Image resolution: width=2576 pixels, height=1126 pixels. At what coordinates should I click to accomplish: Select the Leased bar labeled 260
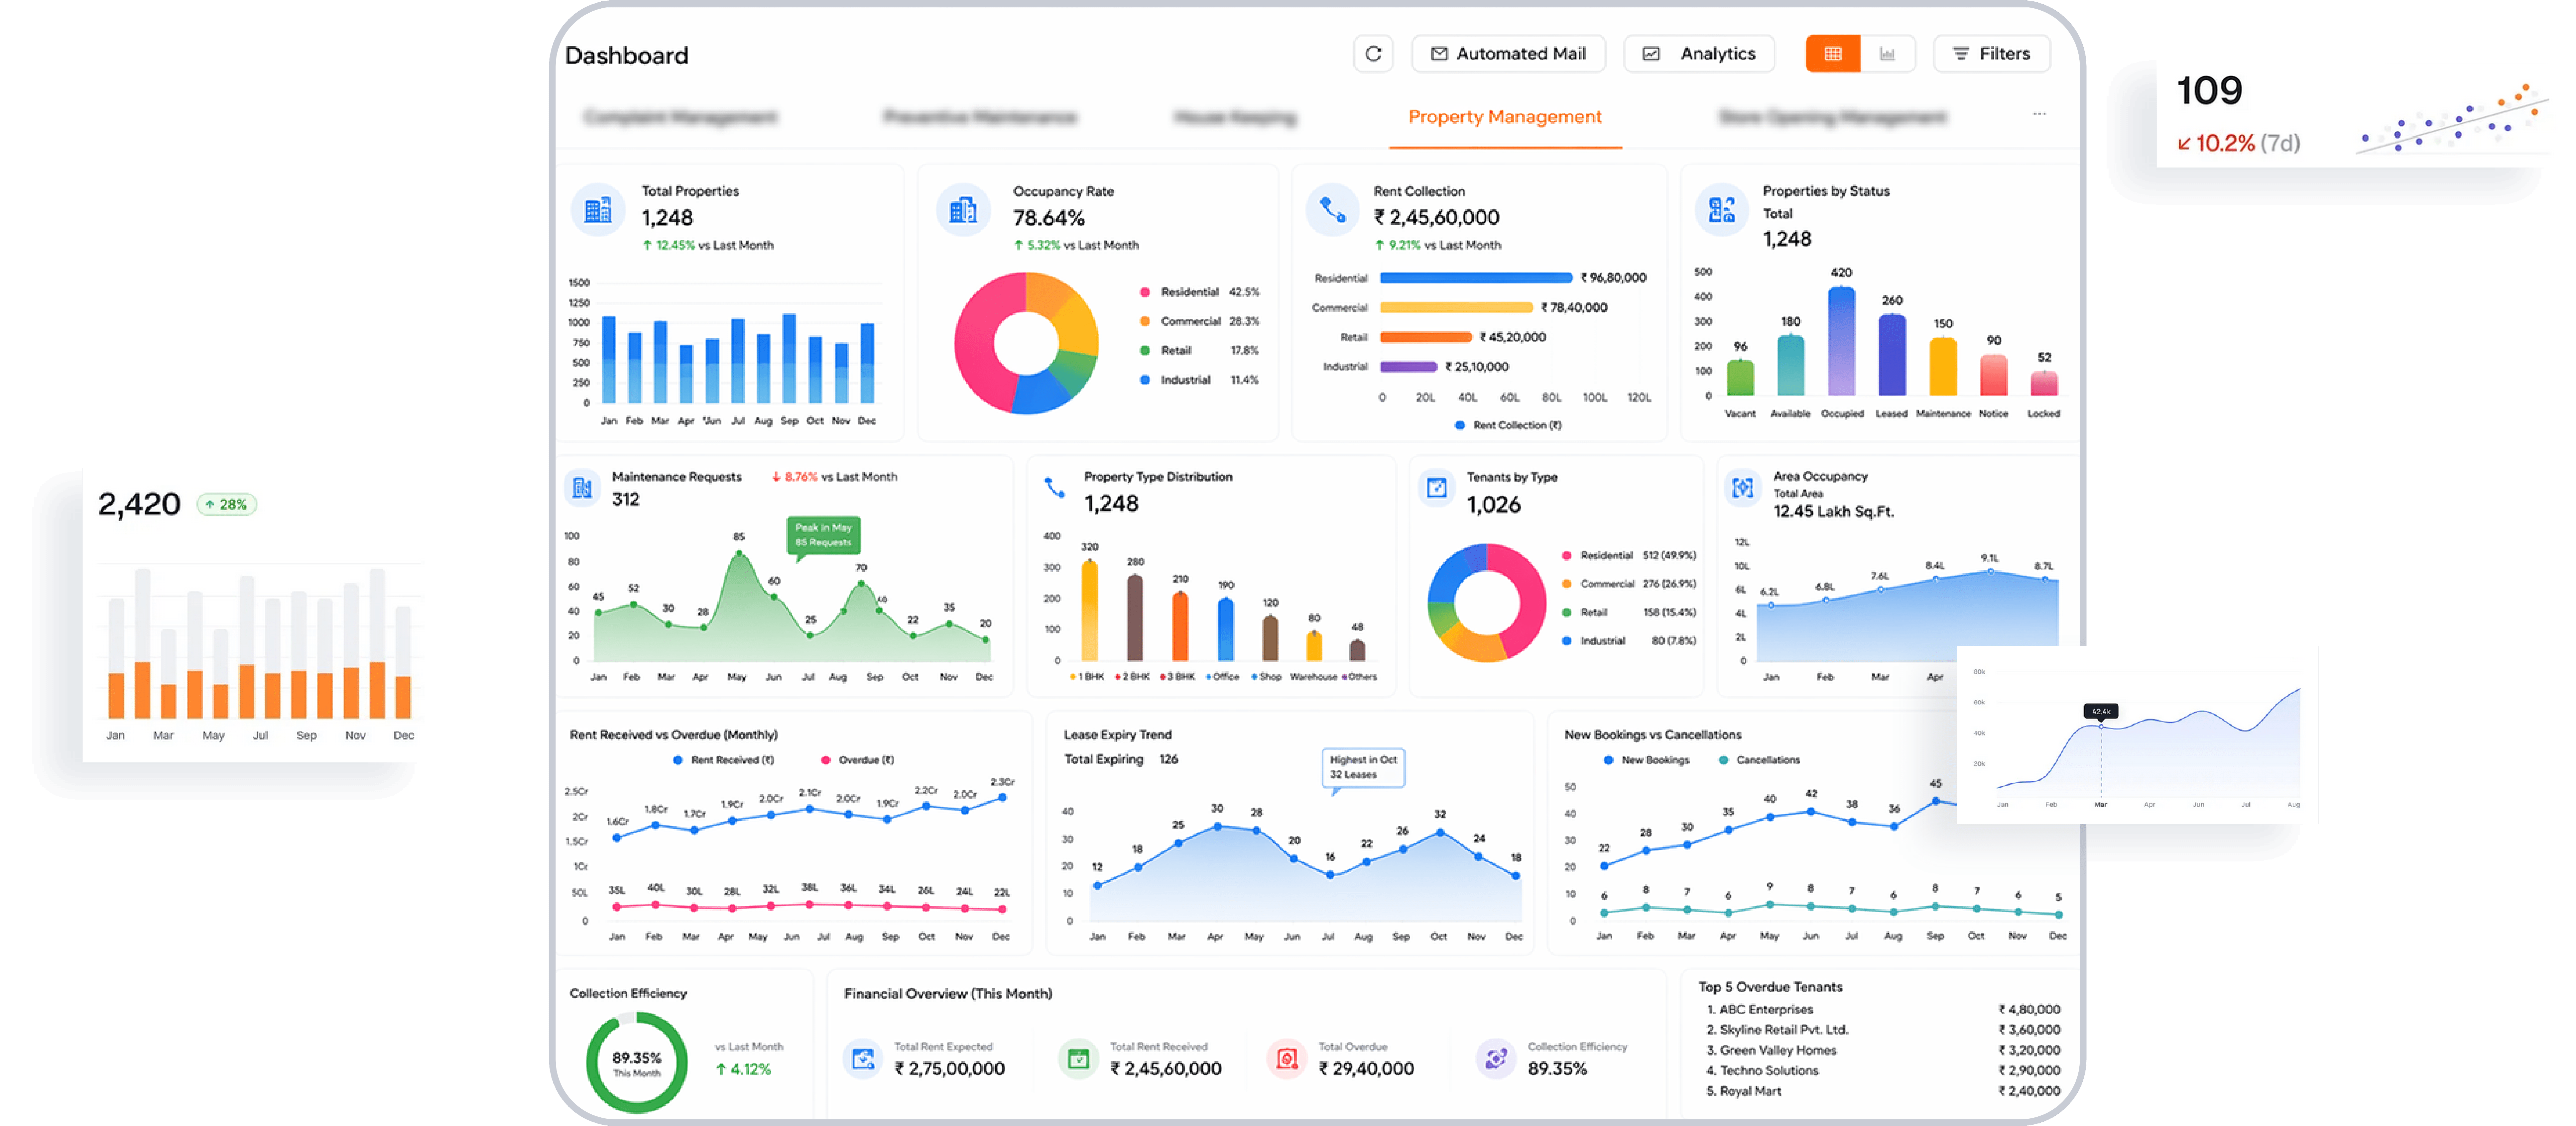[1892, 355]
